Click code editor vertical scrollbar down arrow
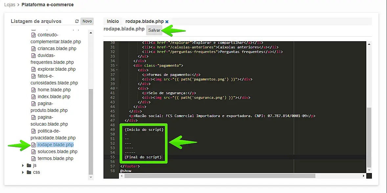387x193 pixels. tap(369, 170)
